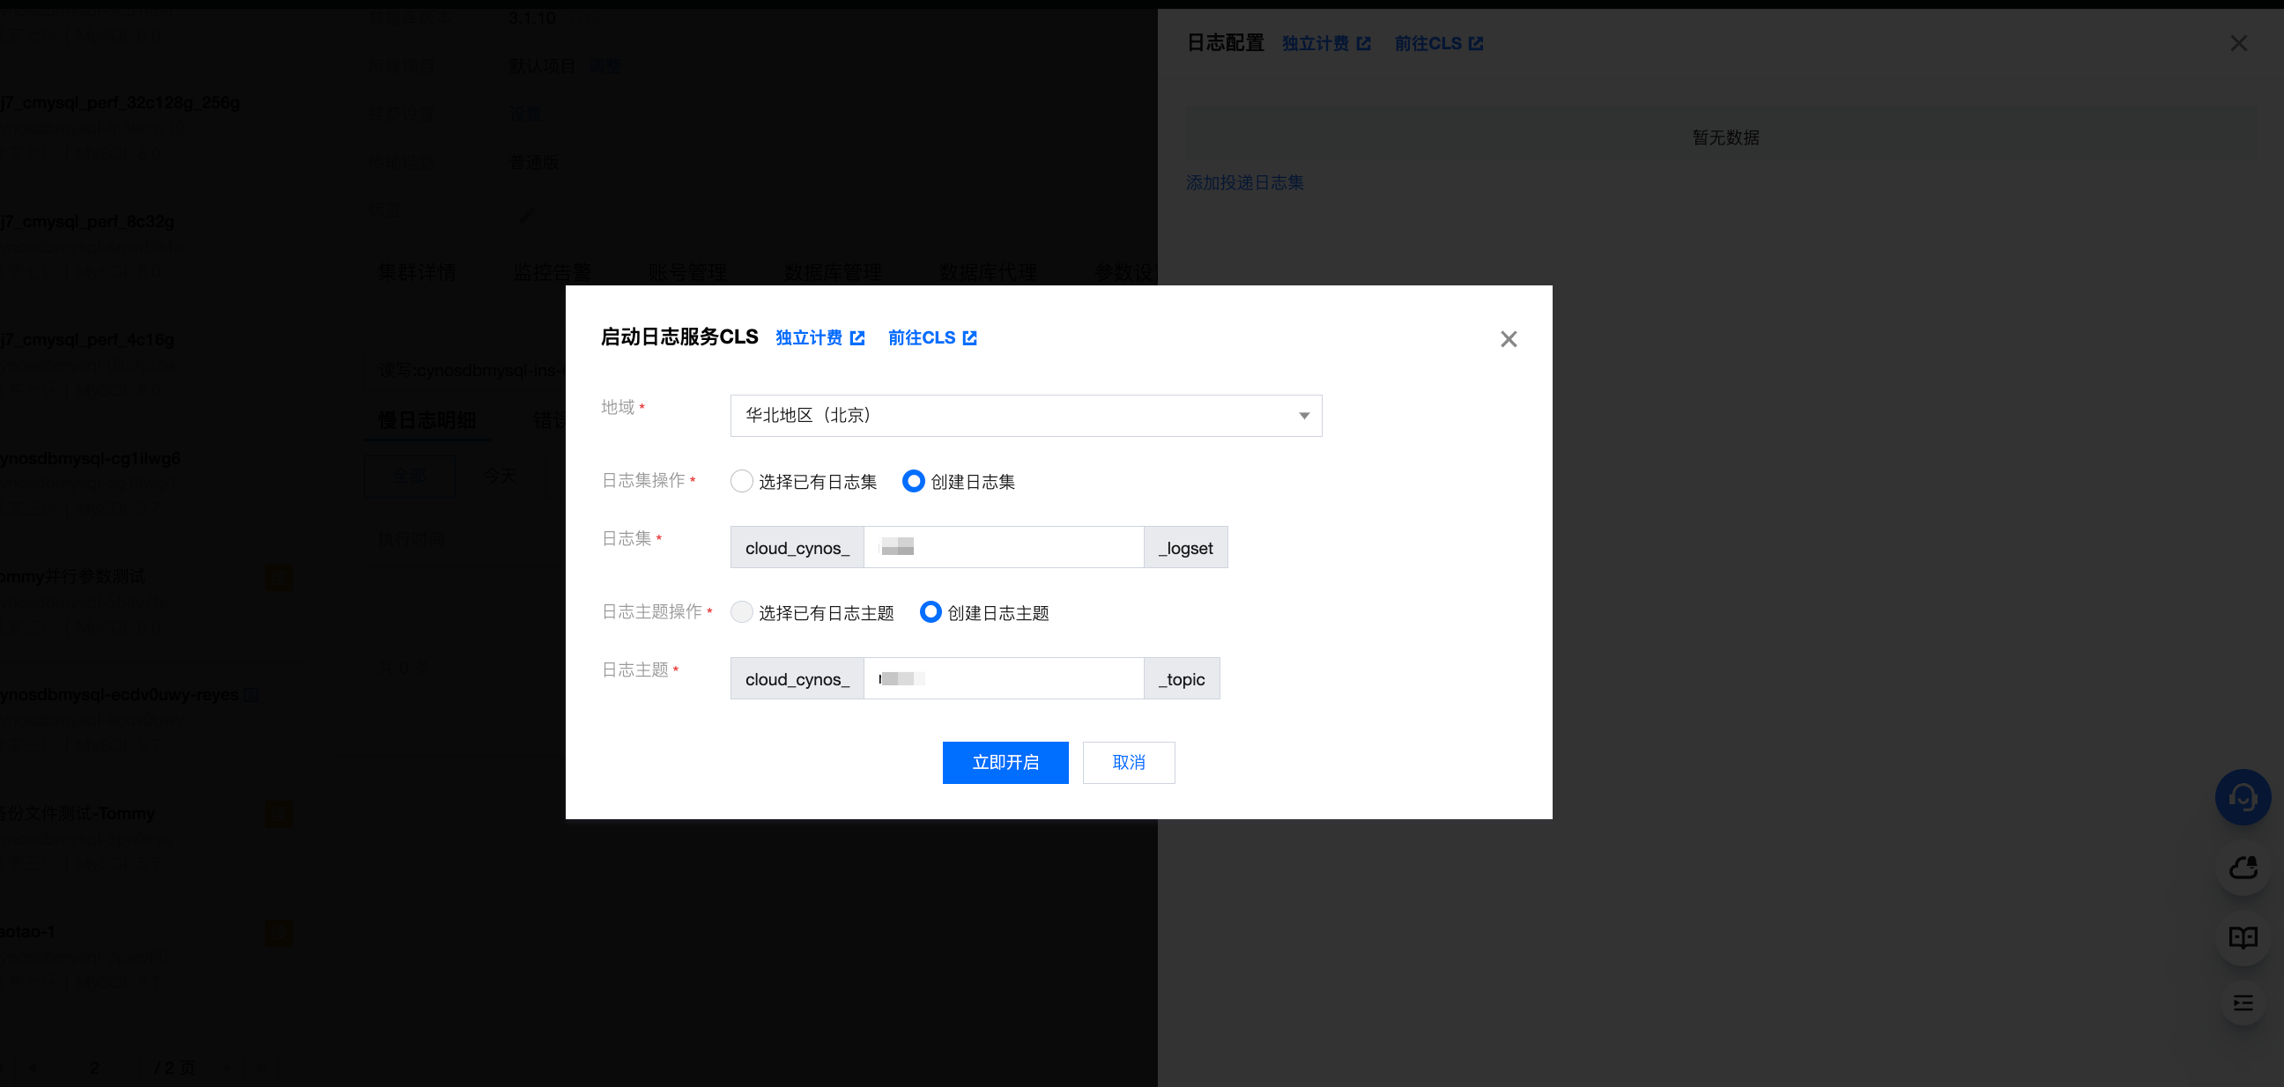Click the 取消 button in the dialog

(x=1128, y=763)
